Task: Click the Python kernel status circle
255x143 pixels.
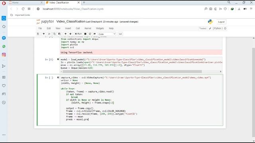Action: click(x=225, y=28)
